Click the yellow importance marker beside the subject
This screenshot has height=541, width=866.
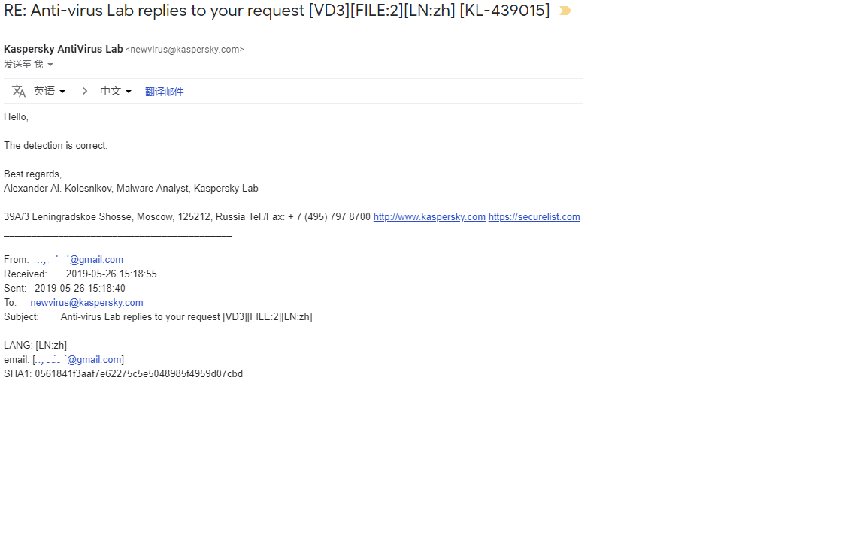pyautogui.click(x=565, y=11)
